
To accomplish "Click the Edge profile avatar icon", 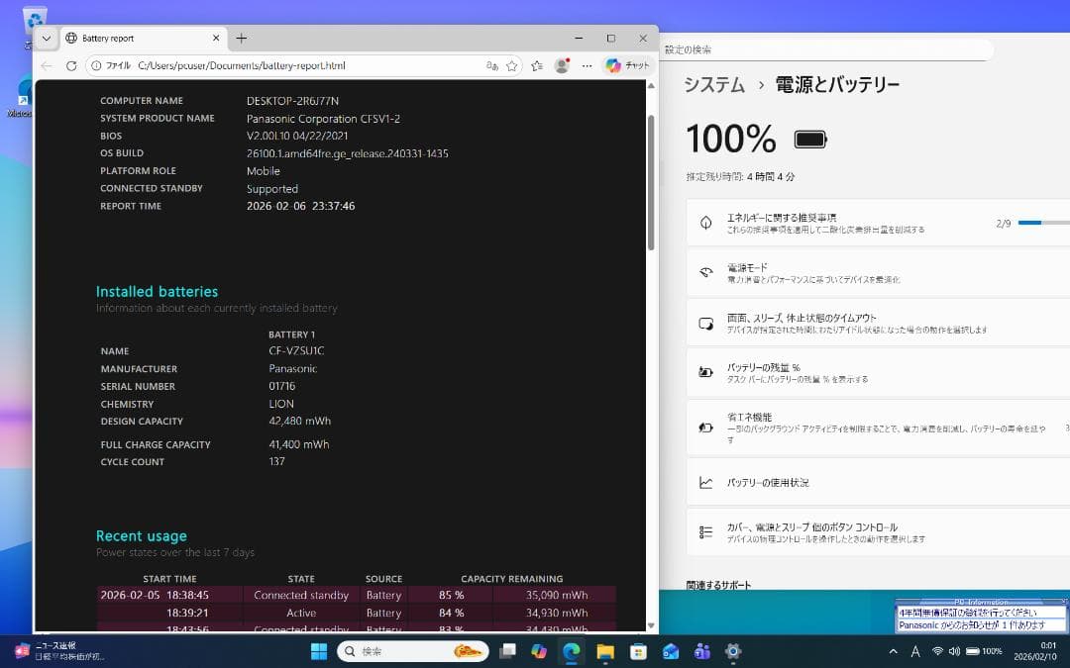I will (x=563, y=64).
